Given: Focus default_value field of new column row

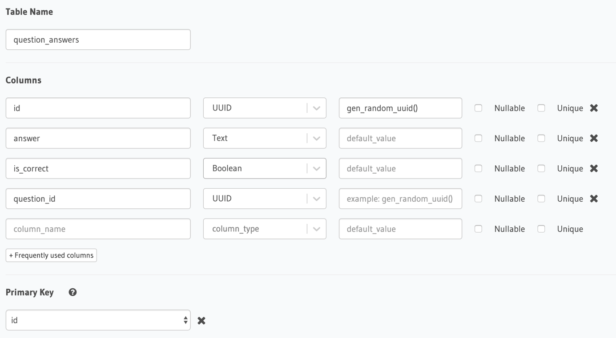Looking at the screenshot, I should tap(400, 229).
